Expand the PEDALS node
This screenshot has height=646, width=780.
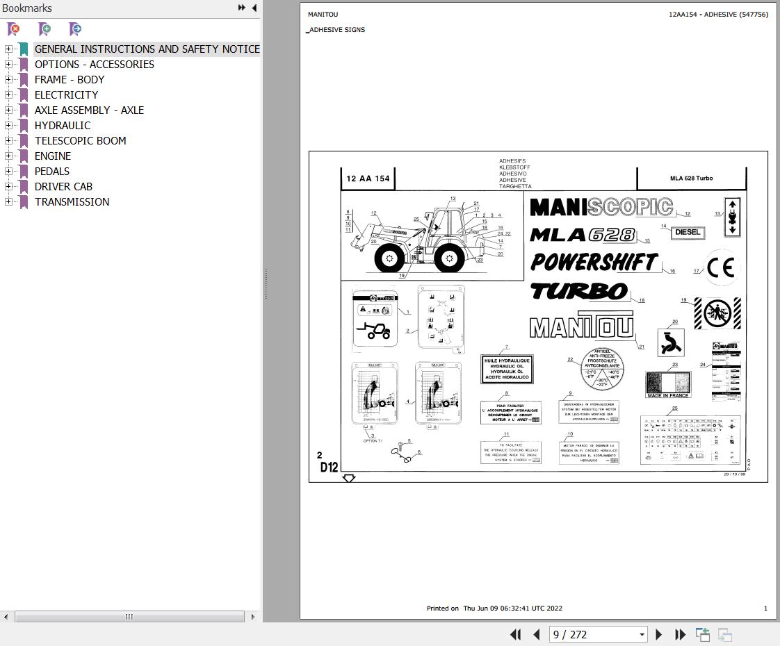click(x=8, y=171)
